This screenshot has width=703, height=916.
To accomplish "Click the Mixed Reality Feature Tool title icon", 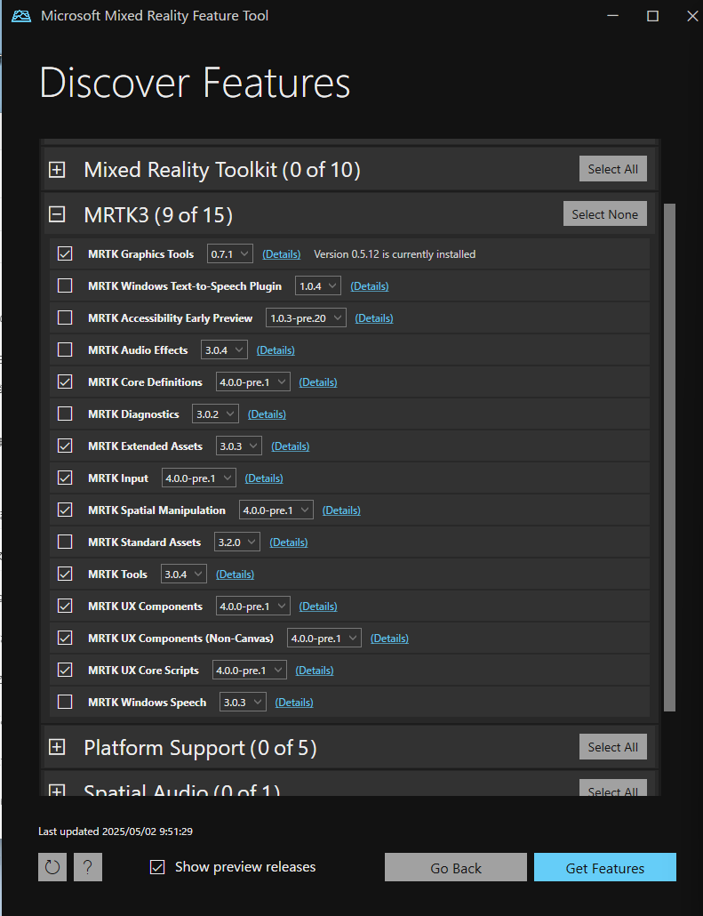I will point(22,16).
